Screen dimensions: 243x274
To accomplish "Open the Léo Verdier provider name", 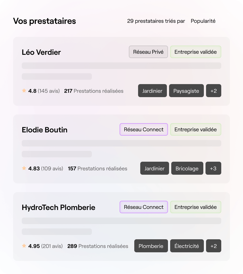I will pyautogui.click(x=41, y=52).
